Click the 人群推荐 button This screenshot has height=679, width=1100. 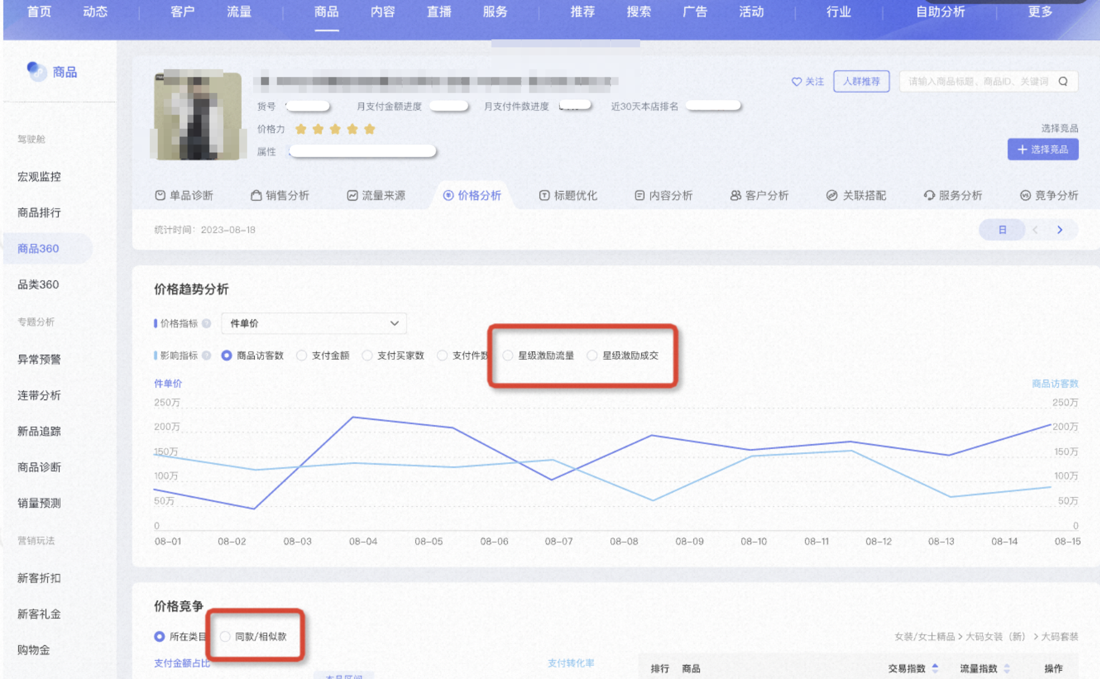(861, 81)
